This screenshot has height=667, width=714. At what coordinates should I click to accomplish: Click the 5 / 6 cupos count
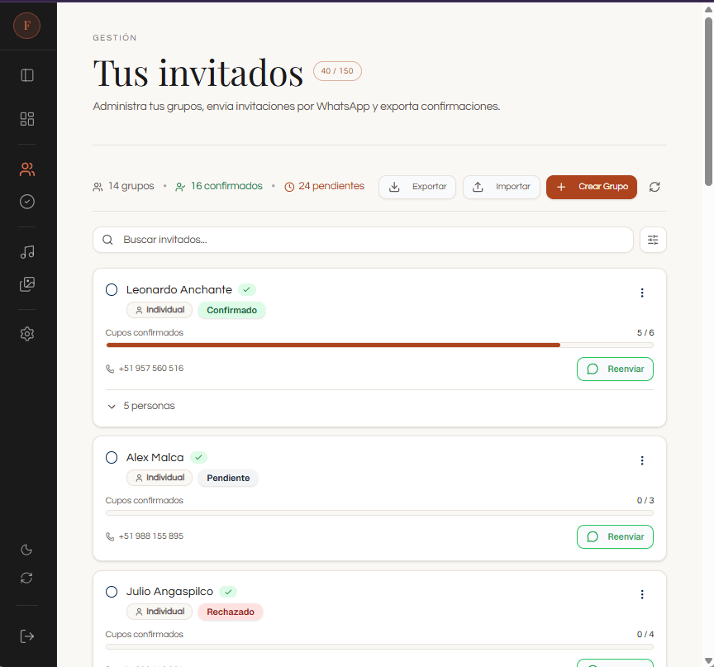645,333
